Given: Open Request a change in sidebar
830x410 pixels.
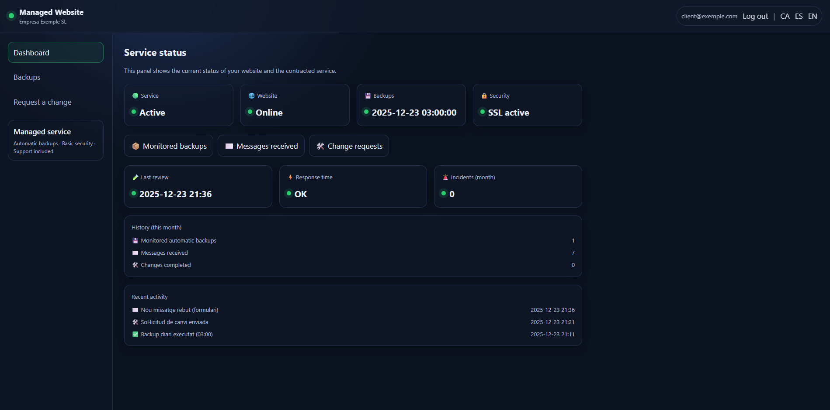Looking at the screenshot, I should tap(42, 102).
